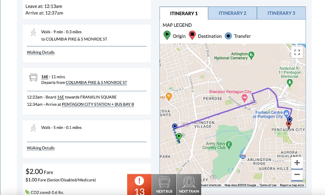Open the Terms of Use map link

pos(268,185)
